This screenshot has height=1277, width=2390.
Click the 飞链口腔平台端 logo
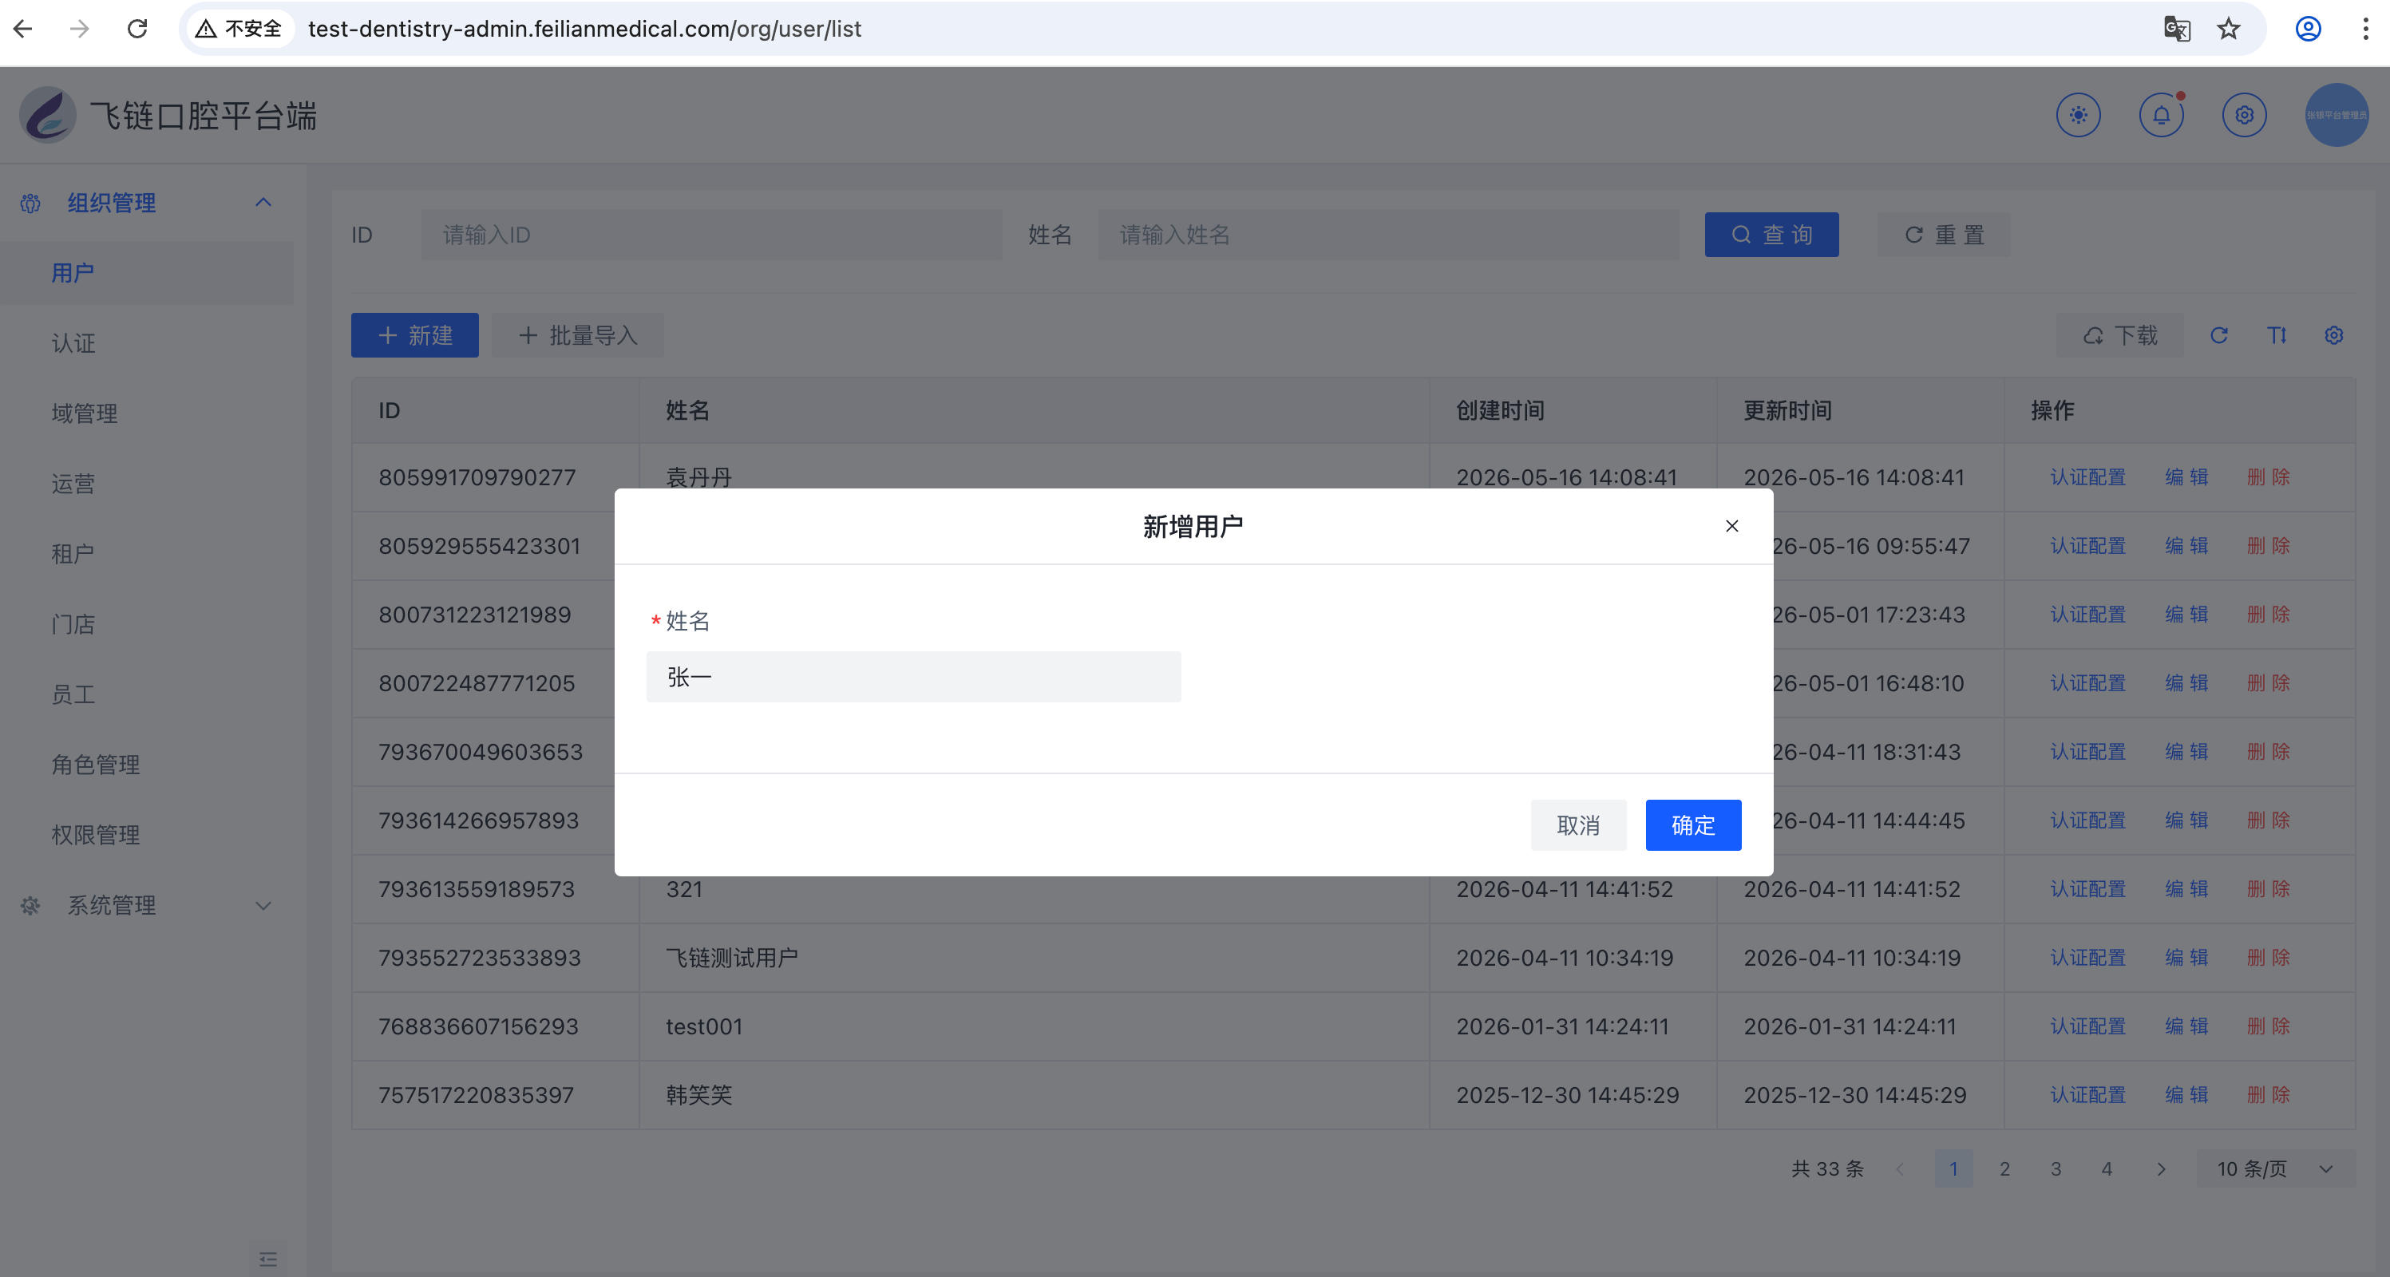[48, 115]
